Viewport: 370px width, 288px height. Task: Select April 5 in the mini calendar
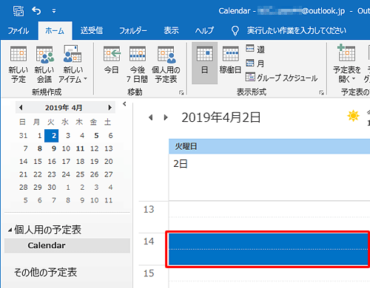[x=96, y=136]
